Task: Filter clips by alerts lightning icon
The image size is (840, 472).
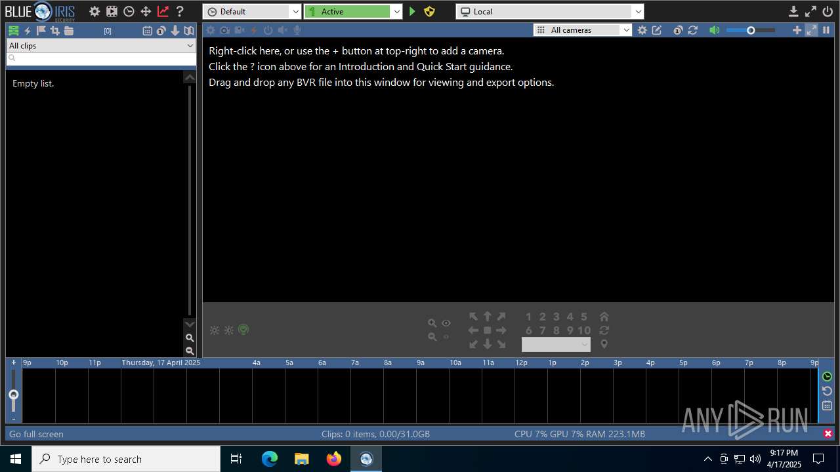Action: pyautogui.click(x=28, y=31)
